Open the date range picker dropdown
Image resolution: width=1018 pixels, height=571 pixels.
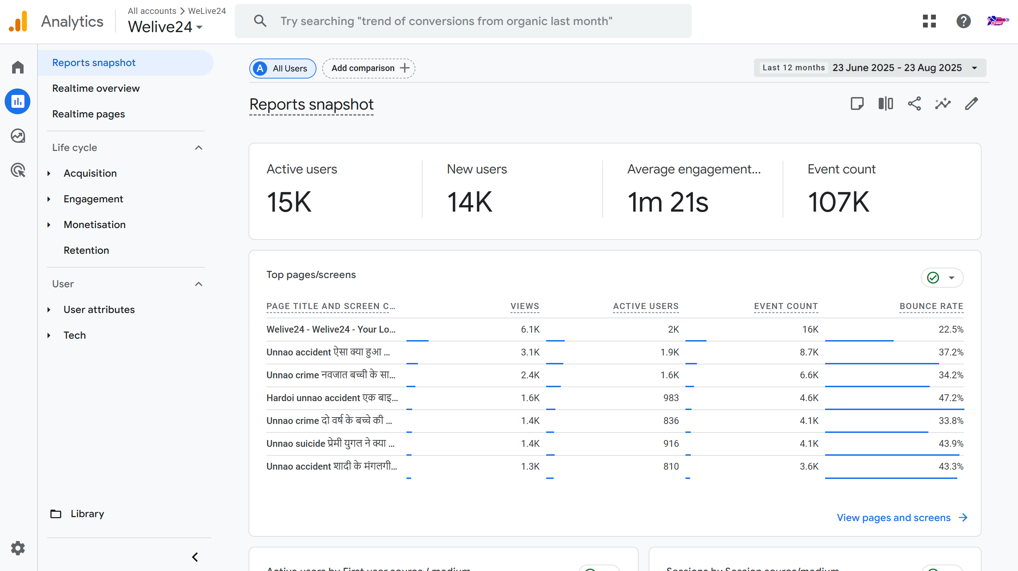pos(870,68)
